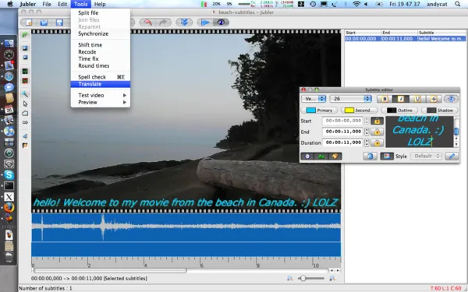Toggle bold formatting in Subtitle editor
The width and height of the screenshot is (468, 292).
(385, 99)
